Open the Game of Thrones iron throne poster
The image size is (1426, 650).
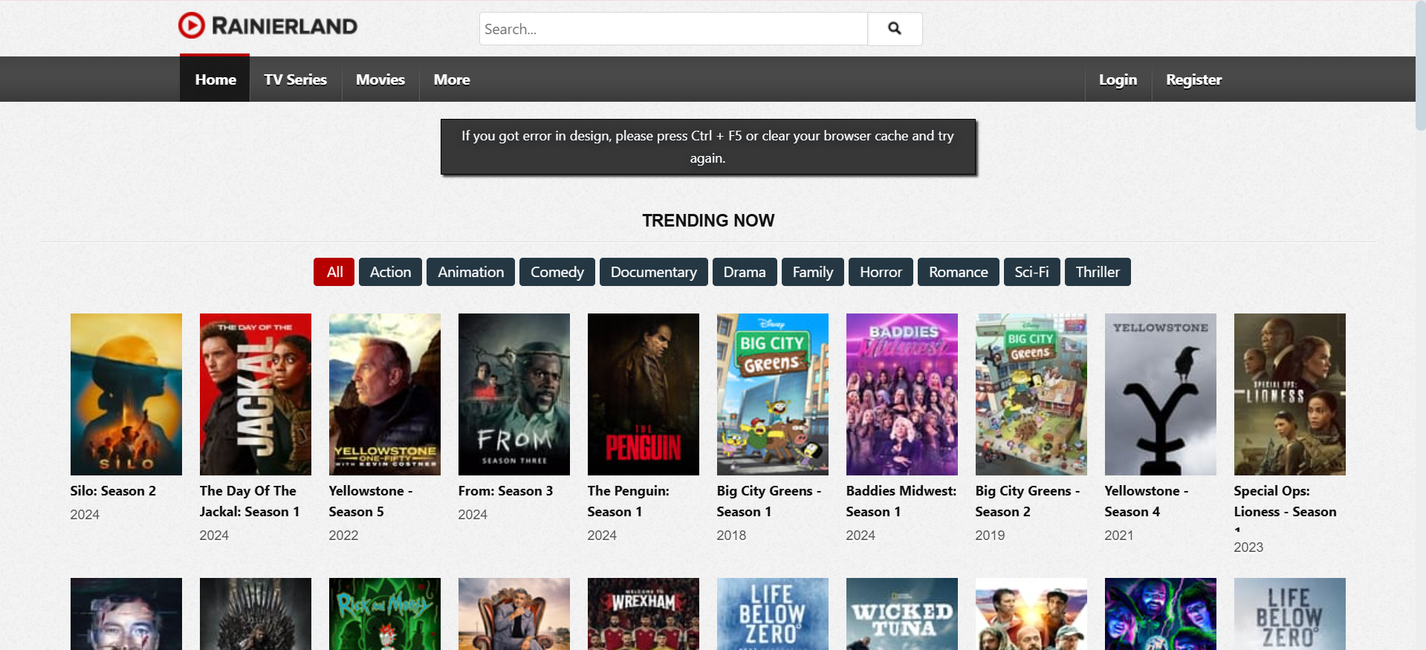[256, 614]
